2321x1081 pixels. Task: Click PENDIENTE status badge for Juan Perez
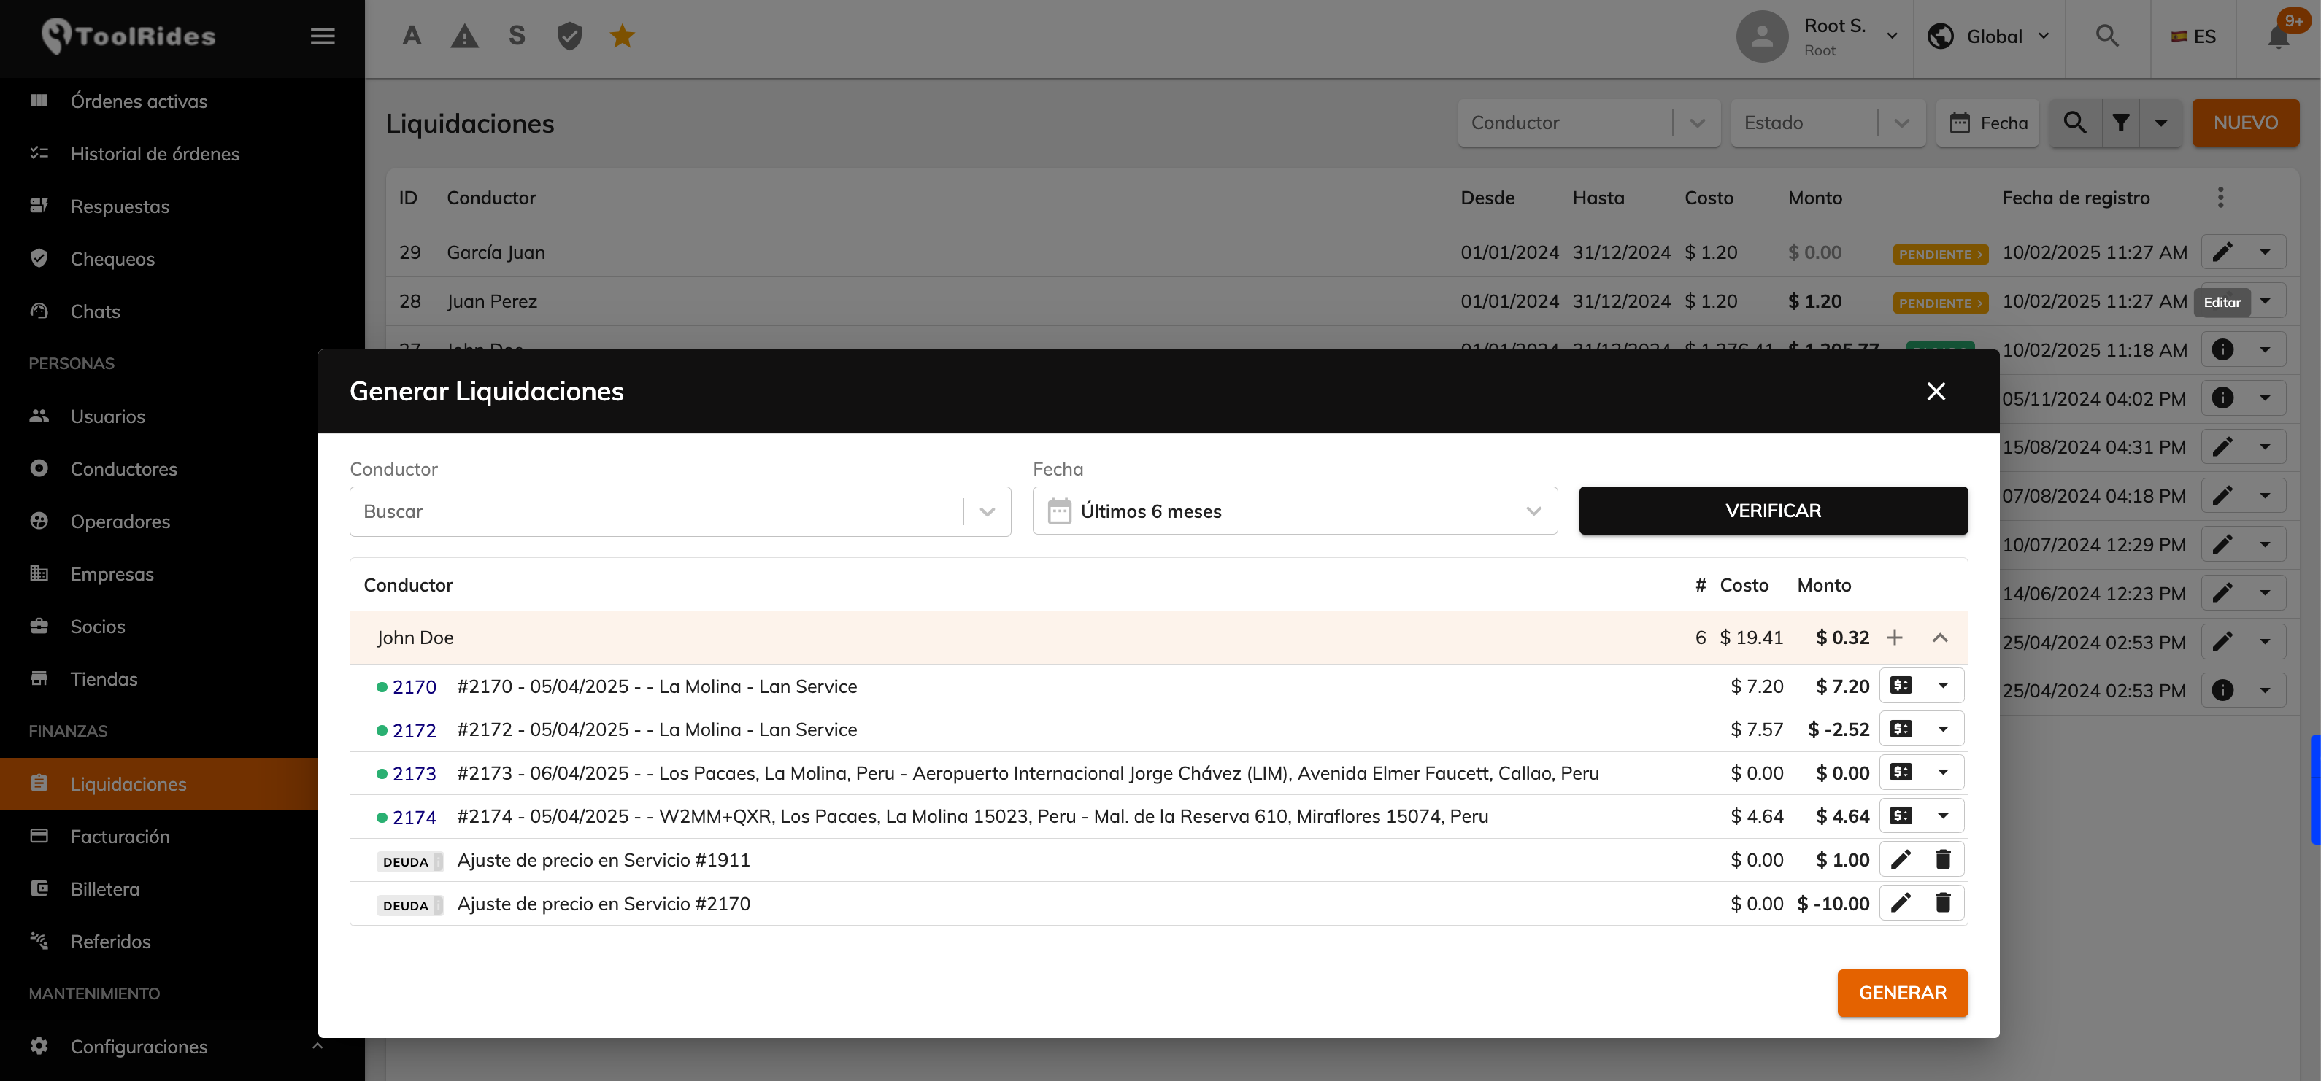(1940, 303)
